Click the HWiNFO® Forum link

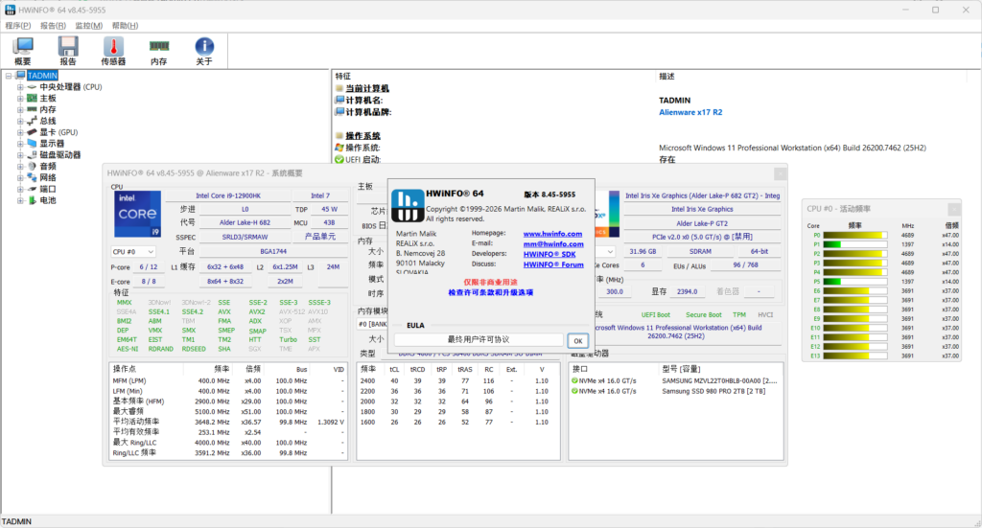point(552,264)
